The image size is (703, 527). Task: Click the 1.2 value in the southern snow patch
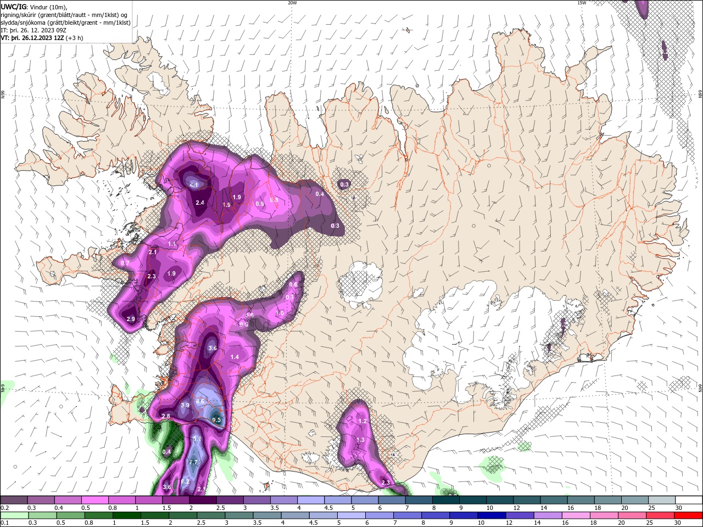(x=362, y=421)
